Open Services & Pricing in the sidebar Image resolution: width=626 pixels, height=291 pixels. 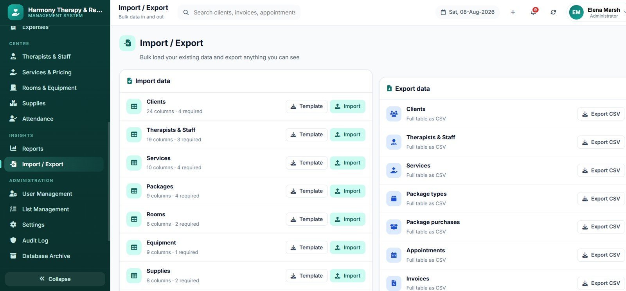54,72
